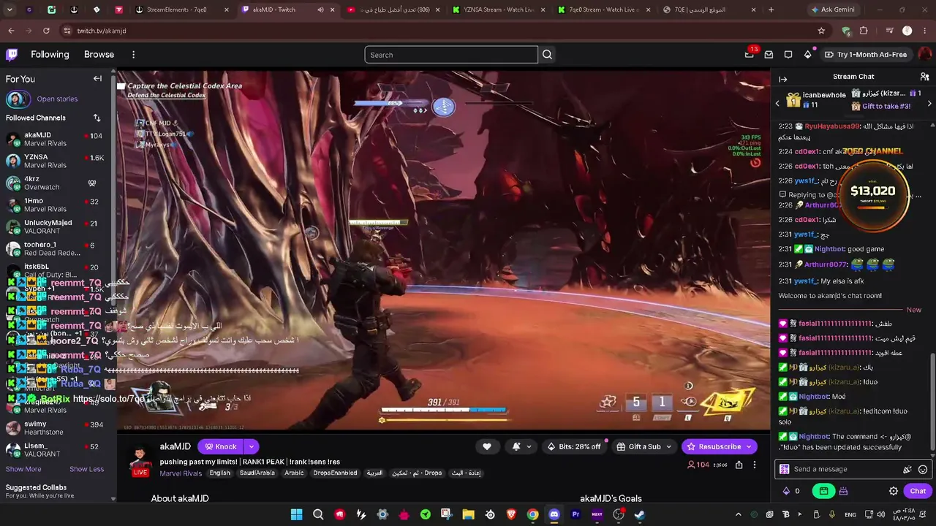Open chat community users list icon
Image resolution: width=936 pixels, height=526 pixels.
pyautogui.click(x=925, y=77)
